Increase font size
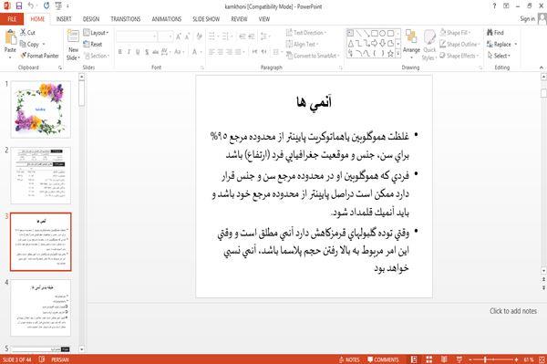 (179, 36)
